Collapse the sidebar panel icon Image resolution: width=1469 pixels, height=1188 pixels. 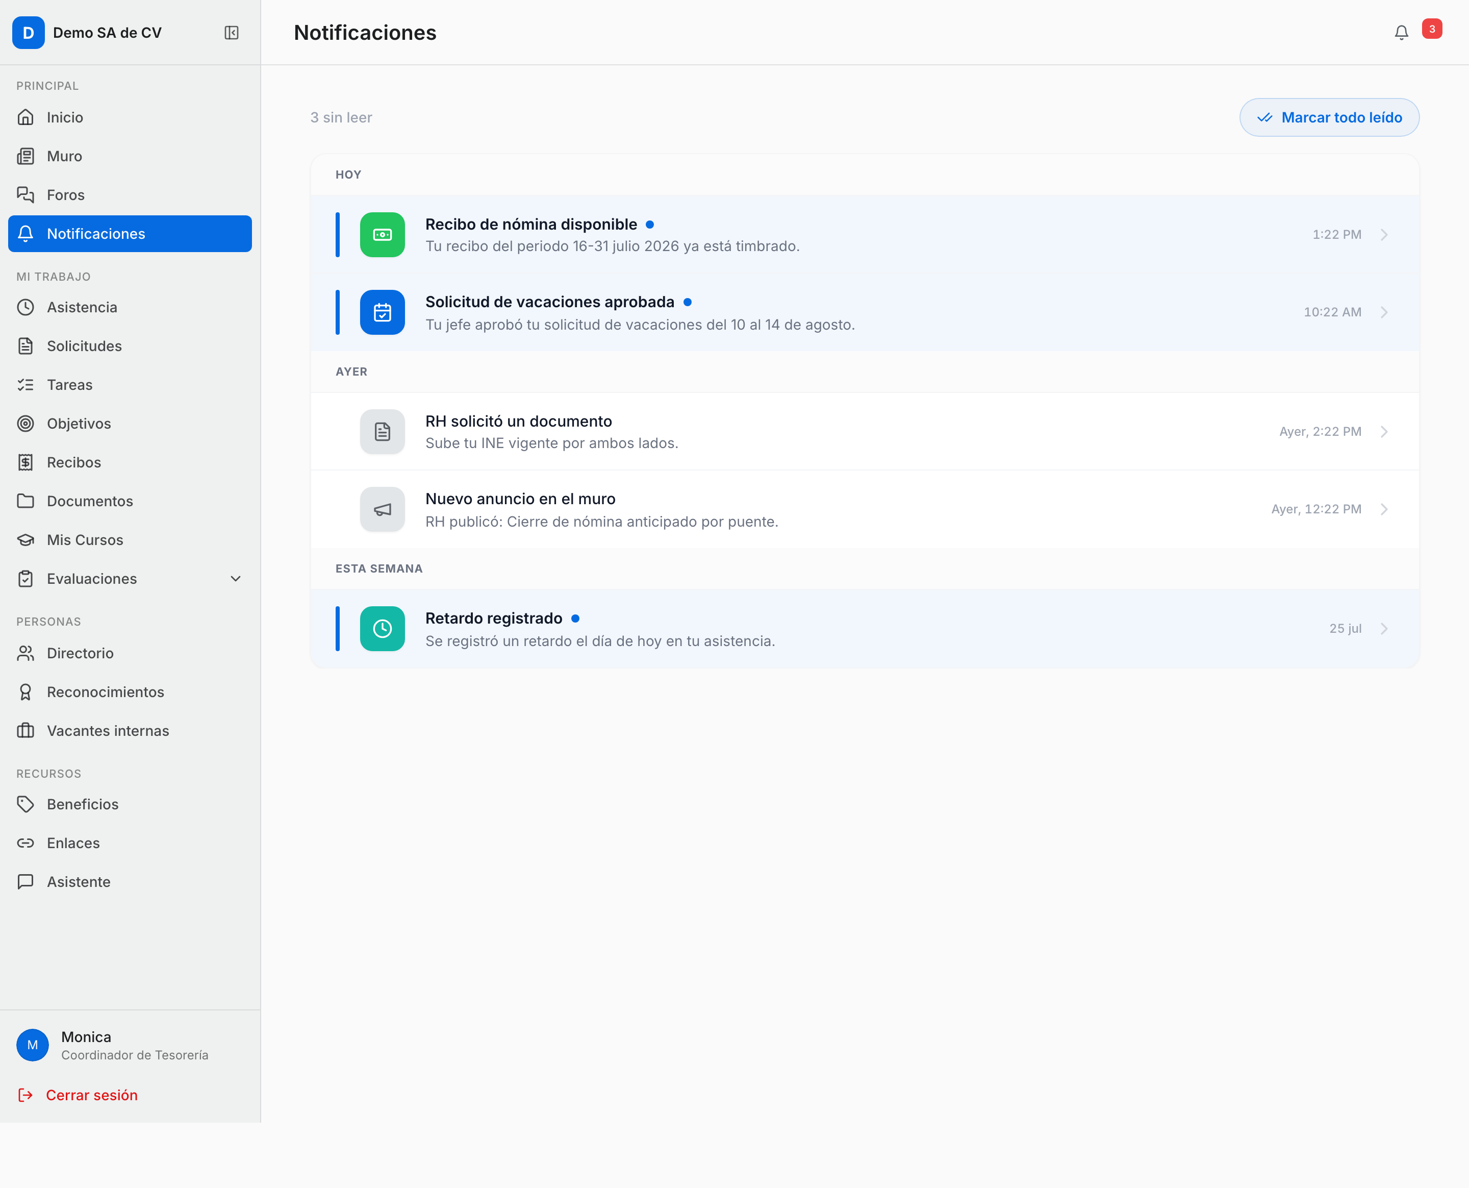[x=231, y=33]
